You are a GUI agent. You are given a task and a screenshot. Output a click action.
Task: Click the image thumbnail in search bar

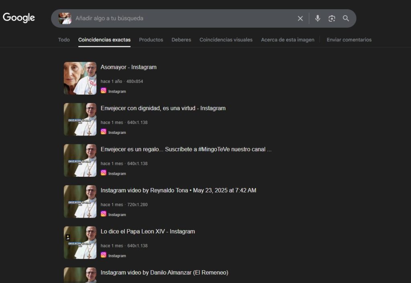65,18
